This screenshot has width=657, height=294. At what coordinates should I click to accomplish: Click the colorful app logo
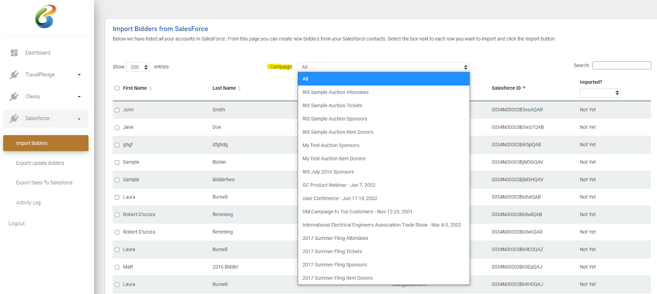point(46,16)
